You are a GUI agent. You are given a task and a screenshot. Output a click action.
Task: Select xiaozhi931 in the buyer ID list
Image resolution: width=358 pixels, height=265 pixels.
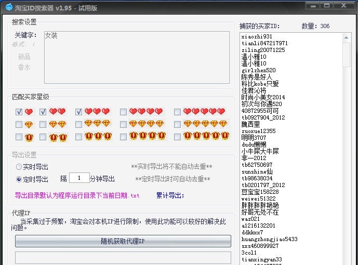point(257,36)
